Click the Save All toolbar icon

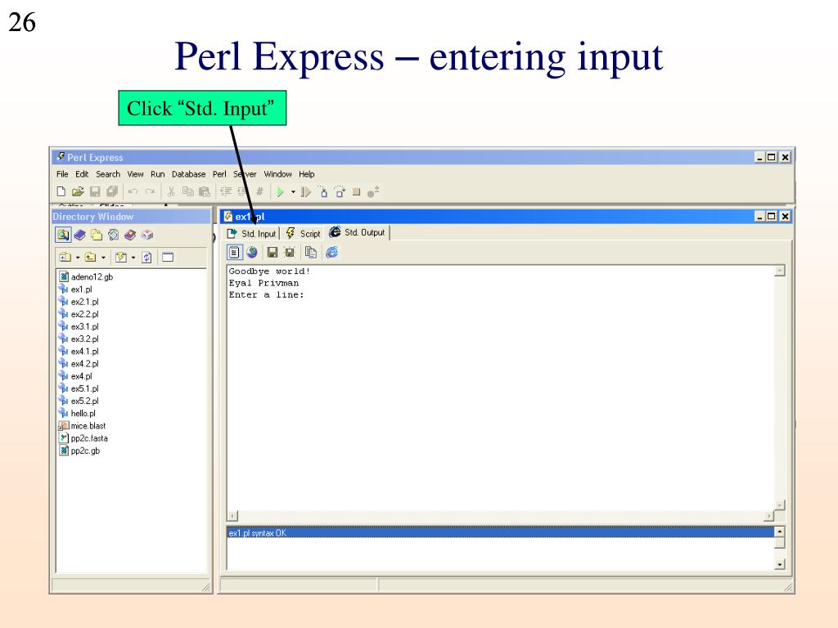[x=111, y=191]
